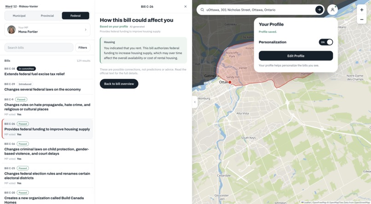Click Back to bill overview
The height and width of the screenshot is (204, 371).
click(x=119, y=84)
